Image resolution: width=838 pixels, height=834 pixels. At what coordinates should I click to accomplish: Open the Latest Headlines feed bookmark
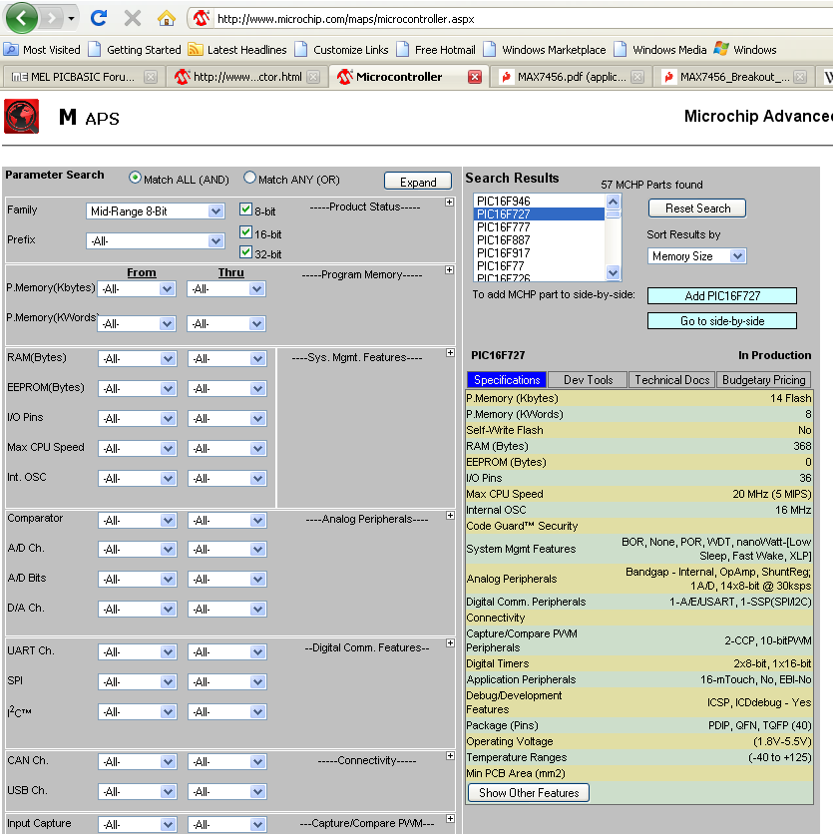pos(236,50)
